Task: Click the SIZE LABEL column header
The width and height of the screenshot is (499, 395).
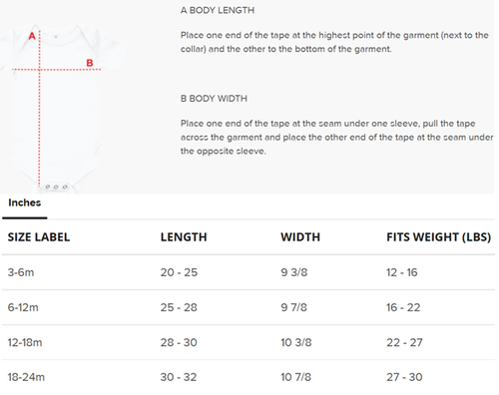Action: click(39, 237)
